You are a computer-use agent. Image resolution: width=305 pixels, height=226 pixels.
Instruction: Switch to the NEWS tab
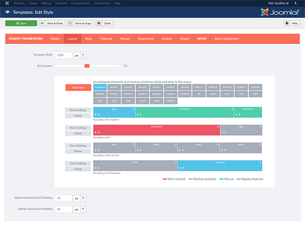pyautogui.click(x=202, y=39)
